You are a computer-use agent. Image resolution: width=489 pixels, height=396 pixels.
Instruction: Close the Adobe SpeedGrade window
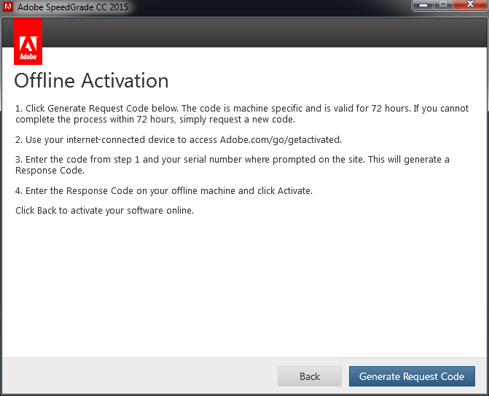[x=470, y=5]
